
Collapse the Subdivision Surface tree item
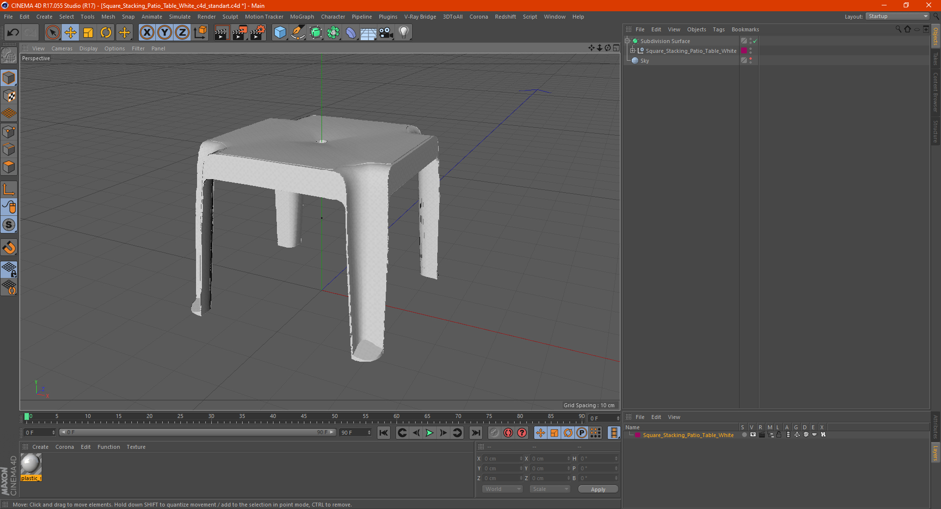click(627, 41)
